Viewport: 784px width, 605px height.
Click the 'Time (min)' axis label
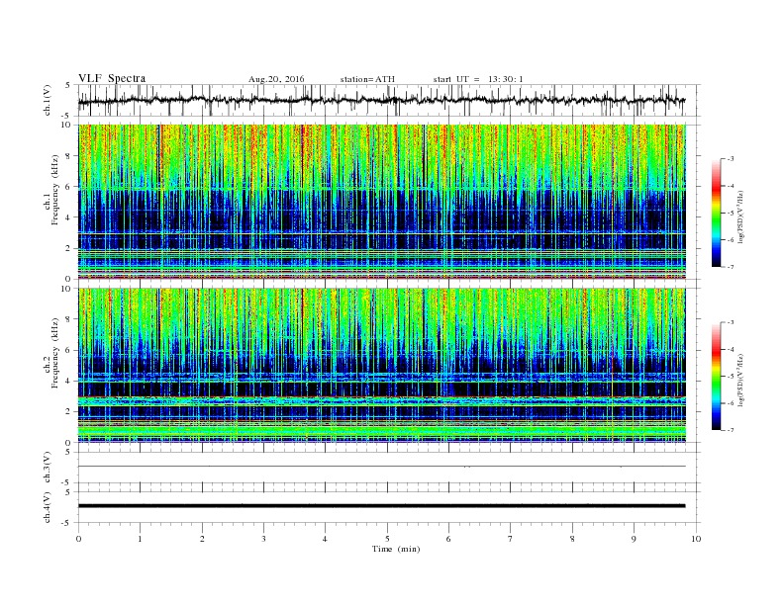coord(396,549)
